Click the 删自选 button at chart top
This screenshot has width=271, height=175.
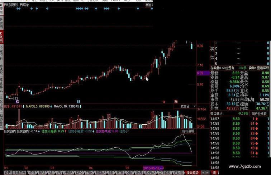pos(149,5)
